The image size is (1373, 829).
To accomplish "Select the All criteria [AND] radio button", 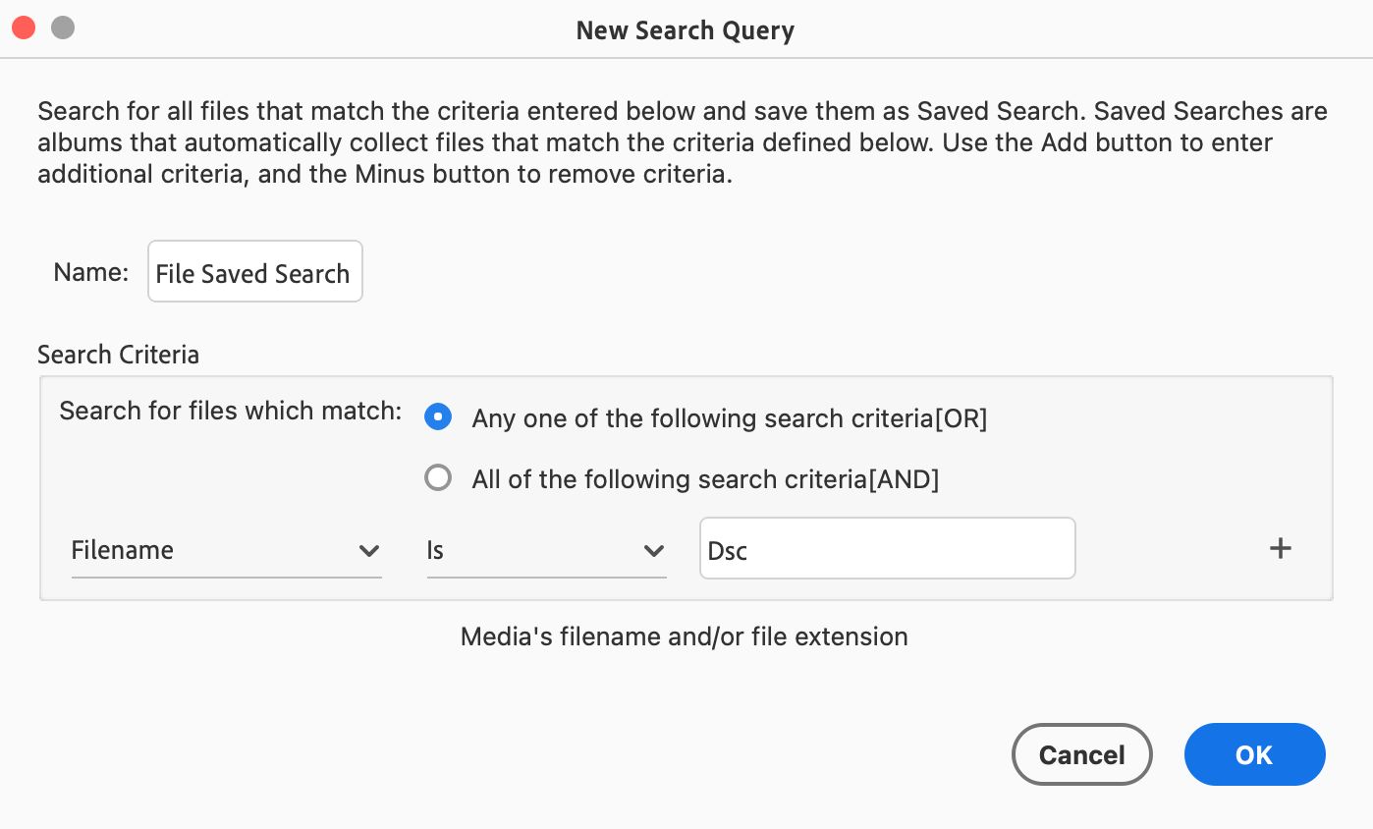I will 438,478.
